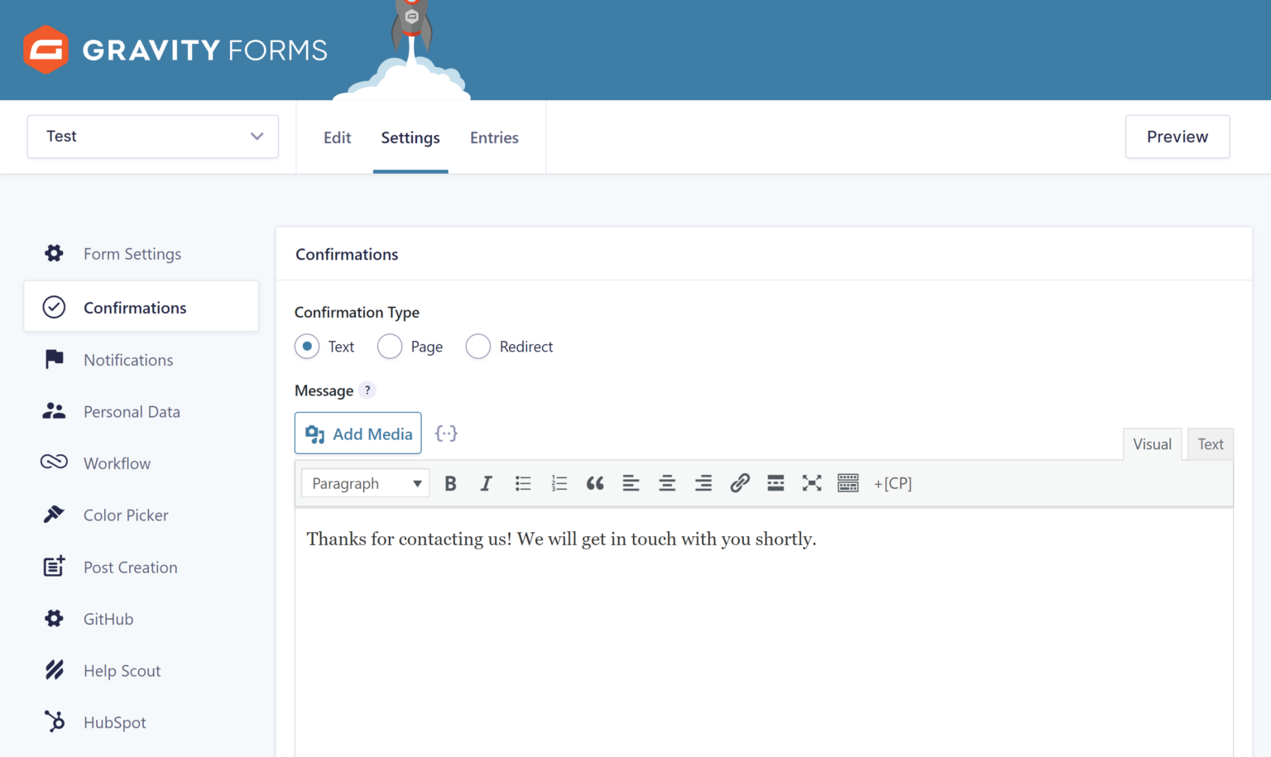This screenshot has width=1271, height=757.
Task: Open Help Scout settings from sidebar
Action: 121,670
